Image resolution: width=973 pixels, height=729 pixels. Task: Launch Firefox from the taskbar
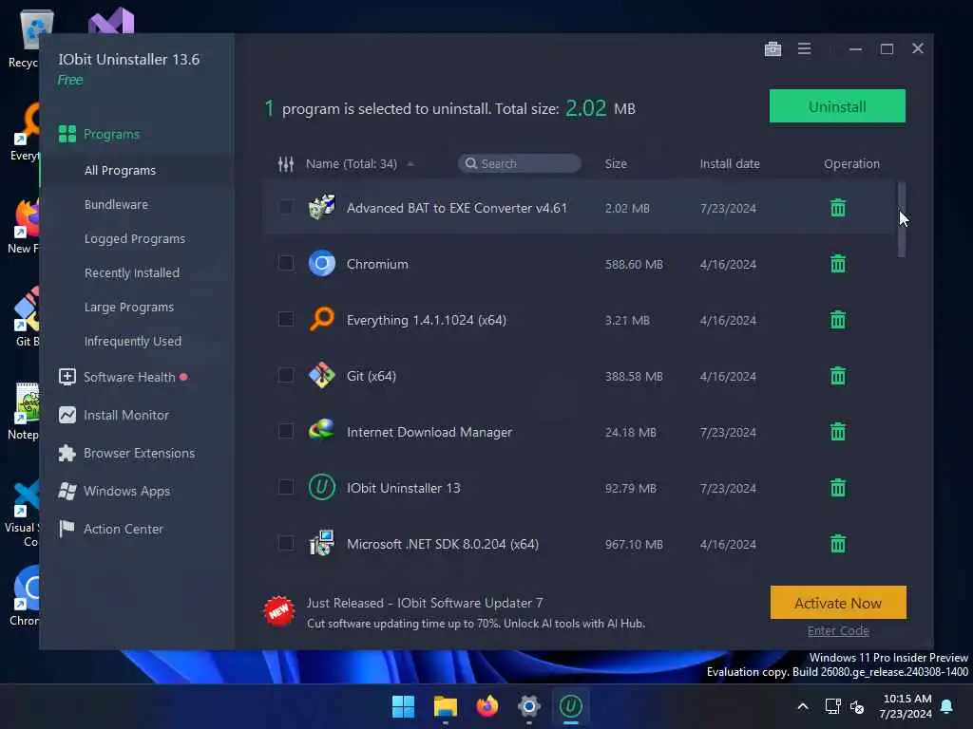tap(487, 706)
